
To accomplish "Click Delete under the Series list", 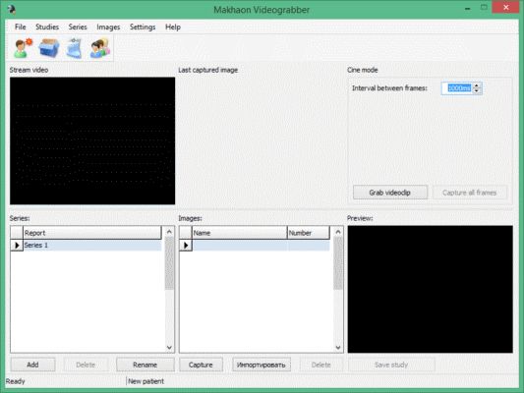I will pos(86,365).
